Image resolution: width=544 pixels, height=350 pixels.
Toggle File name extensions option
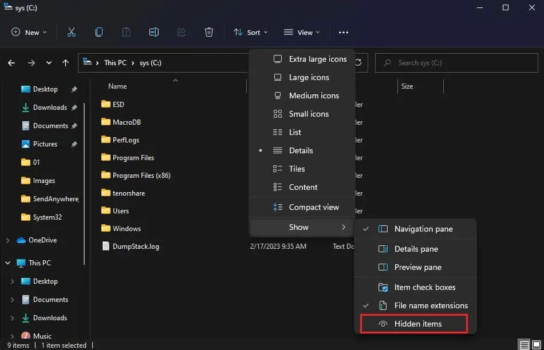point(415,305)
